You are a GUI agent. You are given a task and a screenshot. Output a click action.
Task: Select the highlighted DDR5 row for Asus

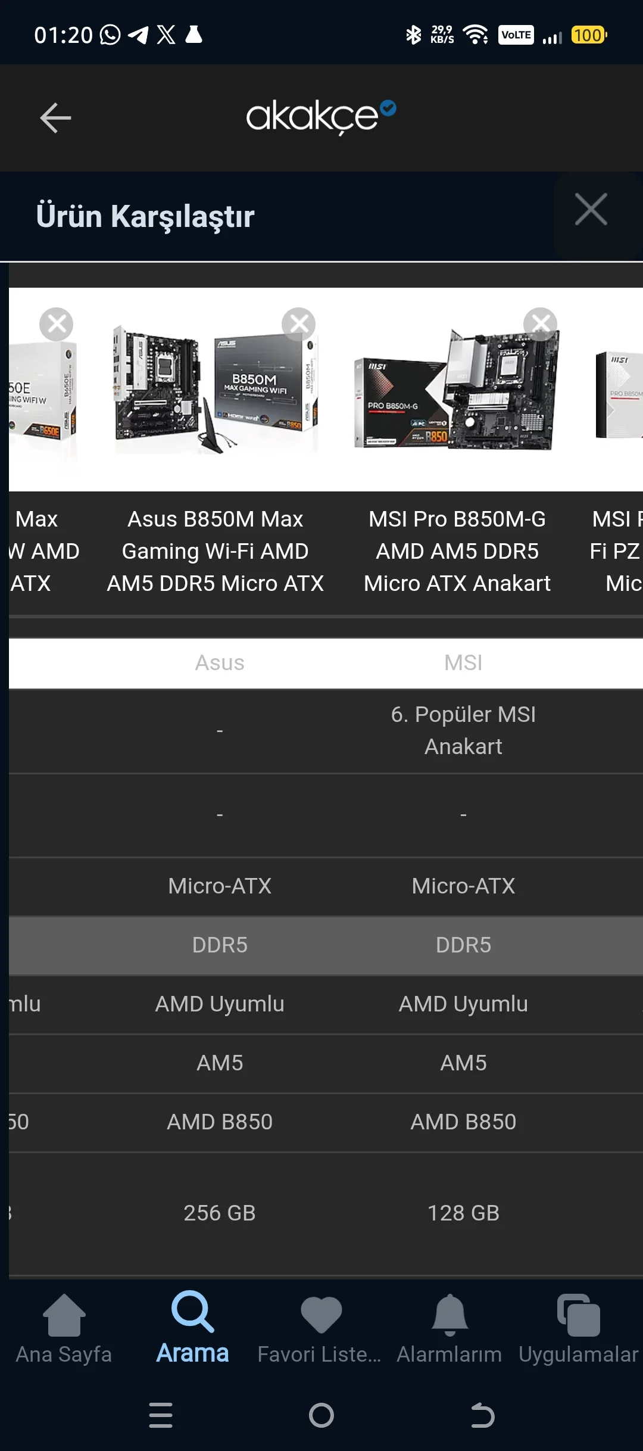(x=220, y=945)
